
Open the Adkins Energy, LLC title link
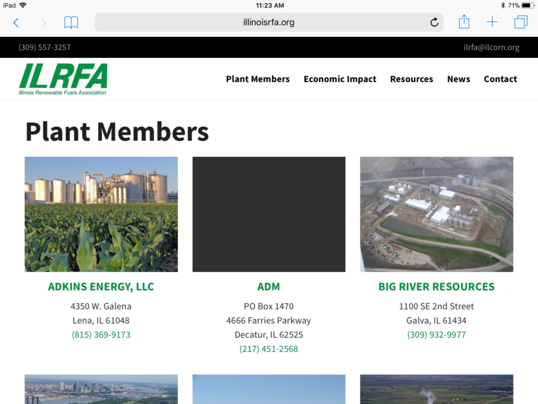101,287
